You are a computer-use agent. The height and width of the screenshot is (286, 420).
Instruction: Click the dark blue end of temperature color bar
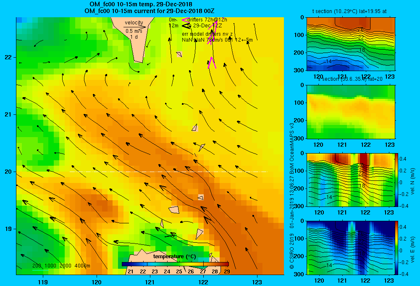pos(125,264)
